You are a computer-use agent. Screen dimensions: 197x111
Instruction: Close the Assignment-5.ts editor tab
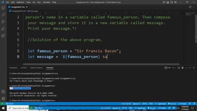point(27,7)
